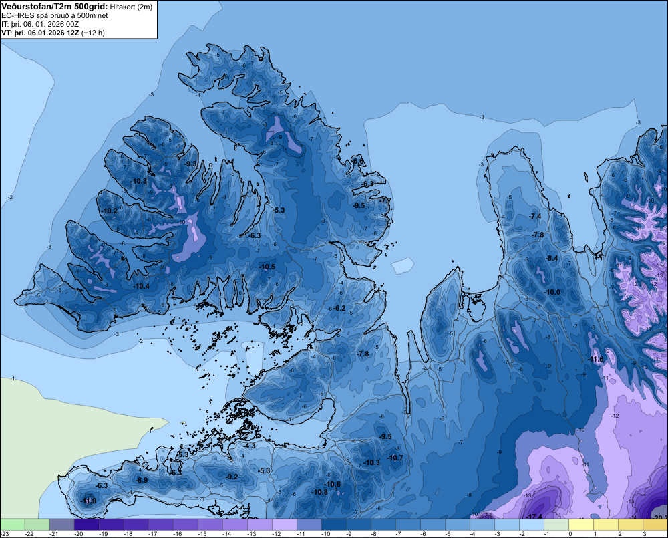
Task: Click the -10.2 temperature value on the map
Action: pyautogui.click(x=110, y=211)
